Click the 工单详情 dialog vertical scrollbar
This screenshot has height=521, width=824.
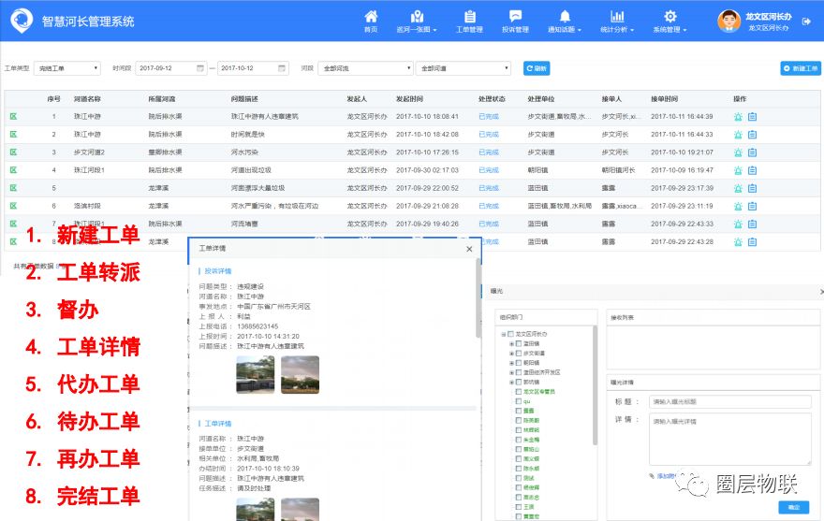(x=478, y=299)
